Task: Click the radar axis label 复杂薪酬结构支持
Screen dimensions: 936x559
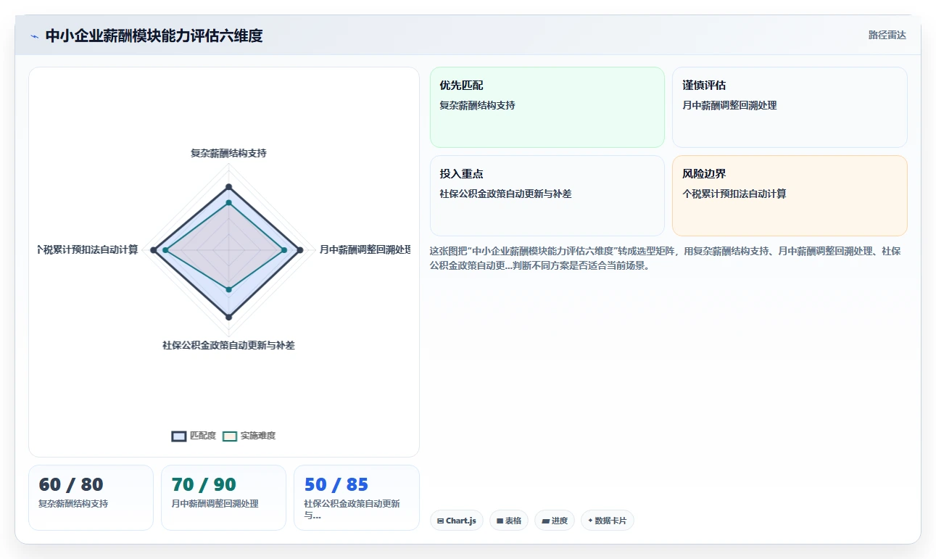Action: coord(228,153)
